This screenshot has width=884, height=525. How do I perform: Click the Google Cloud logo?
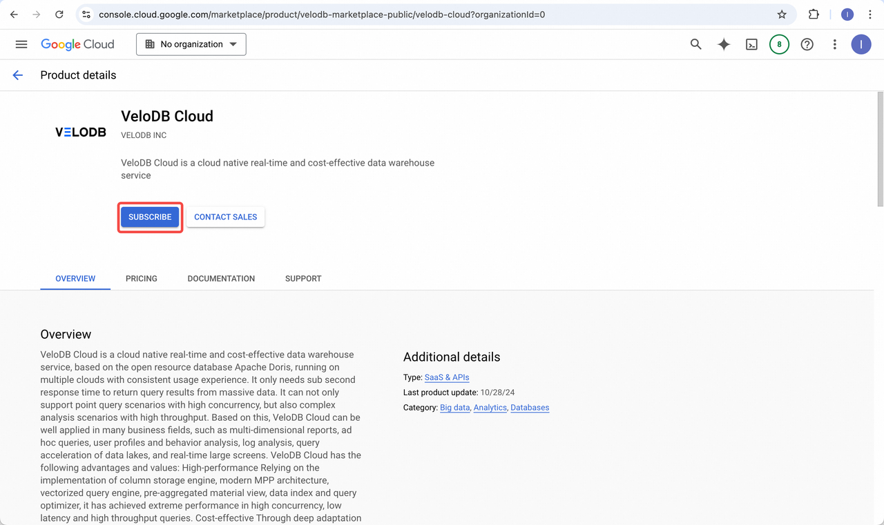coord(77,44)
